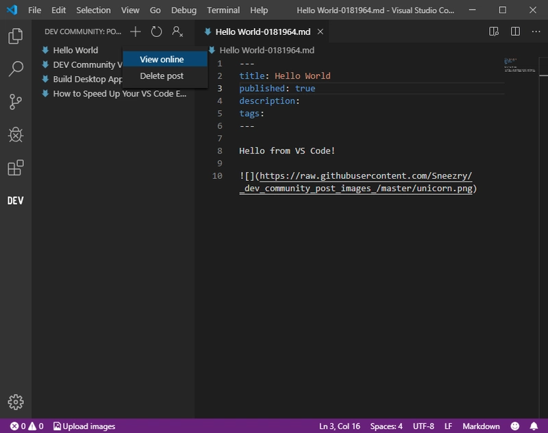This screenshot has height=433, width=548.
Task: Split the editor to the right
Action: (x=515, y=32)
